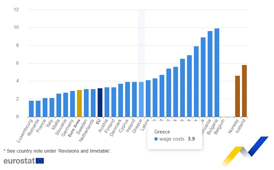Select the gold Euro Area bar
The width and height of the screenshot is (274, 170).
(79, 103)
